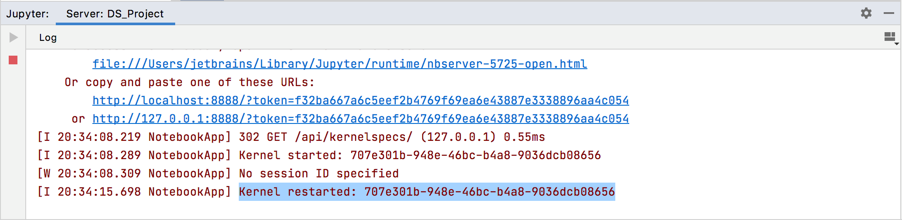Click the No session ID specified warning
Screen dimensions: 902x220
319,173
